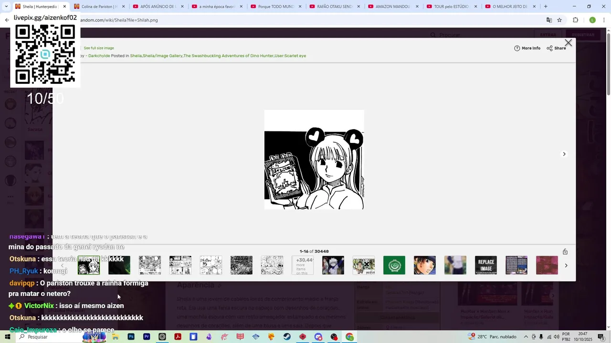Screen dimensions: 611x343
Task: Open More Info for the image
Action: point(527,48)
